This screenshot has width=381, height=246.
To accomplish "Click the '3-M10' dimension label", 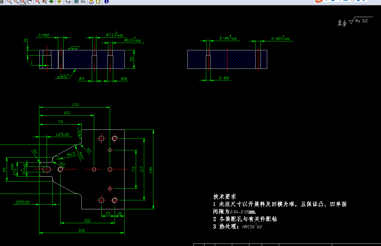I will [x=44, y=35].
